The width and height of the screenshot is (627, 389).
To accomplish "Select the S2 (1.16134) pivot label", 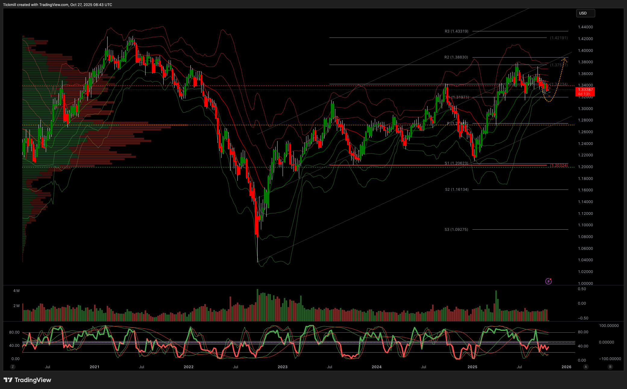I will pos(456,190).
